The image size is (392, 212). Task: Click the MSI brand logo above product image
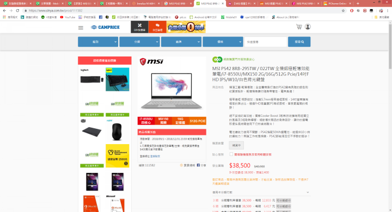coord(151,61)
